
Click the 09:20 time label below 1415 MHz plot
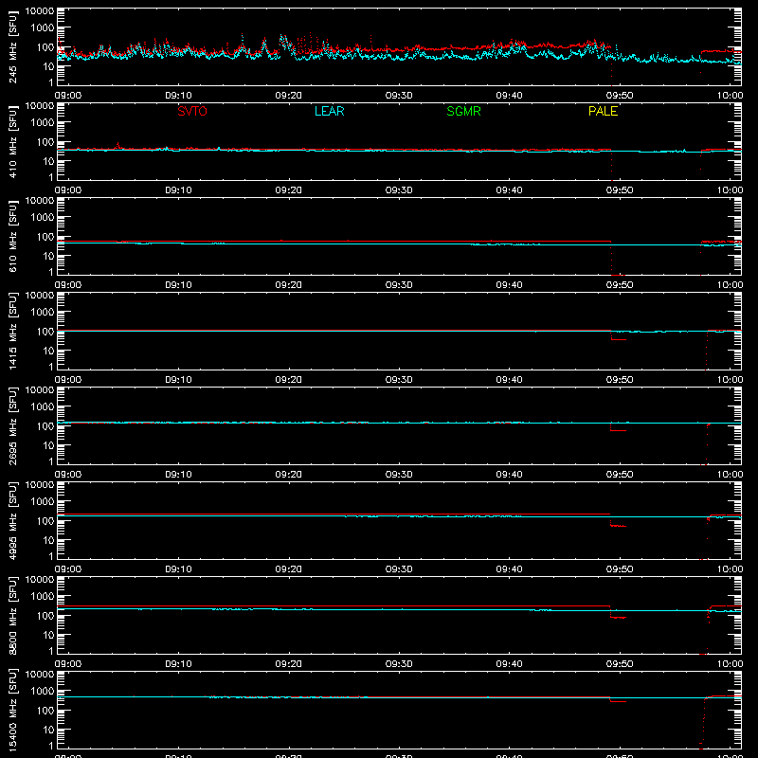pos(289,380)
